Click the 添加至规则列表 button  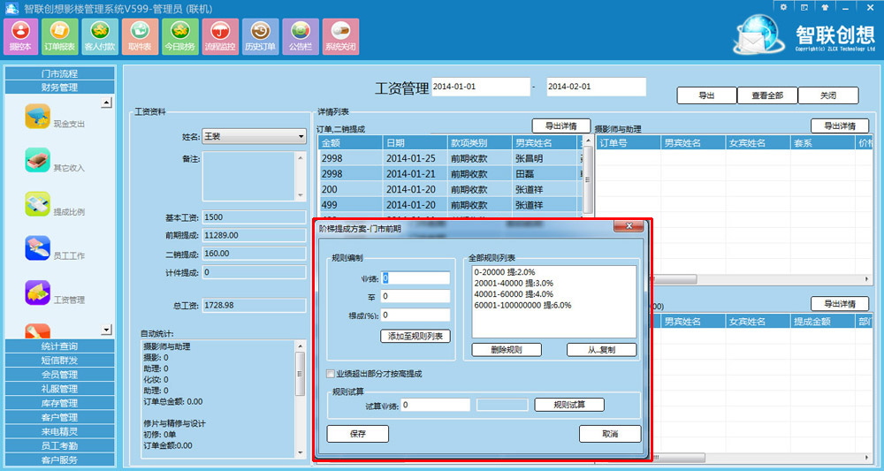coord(415,337)
